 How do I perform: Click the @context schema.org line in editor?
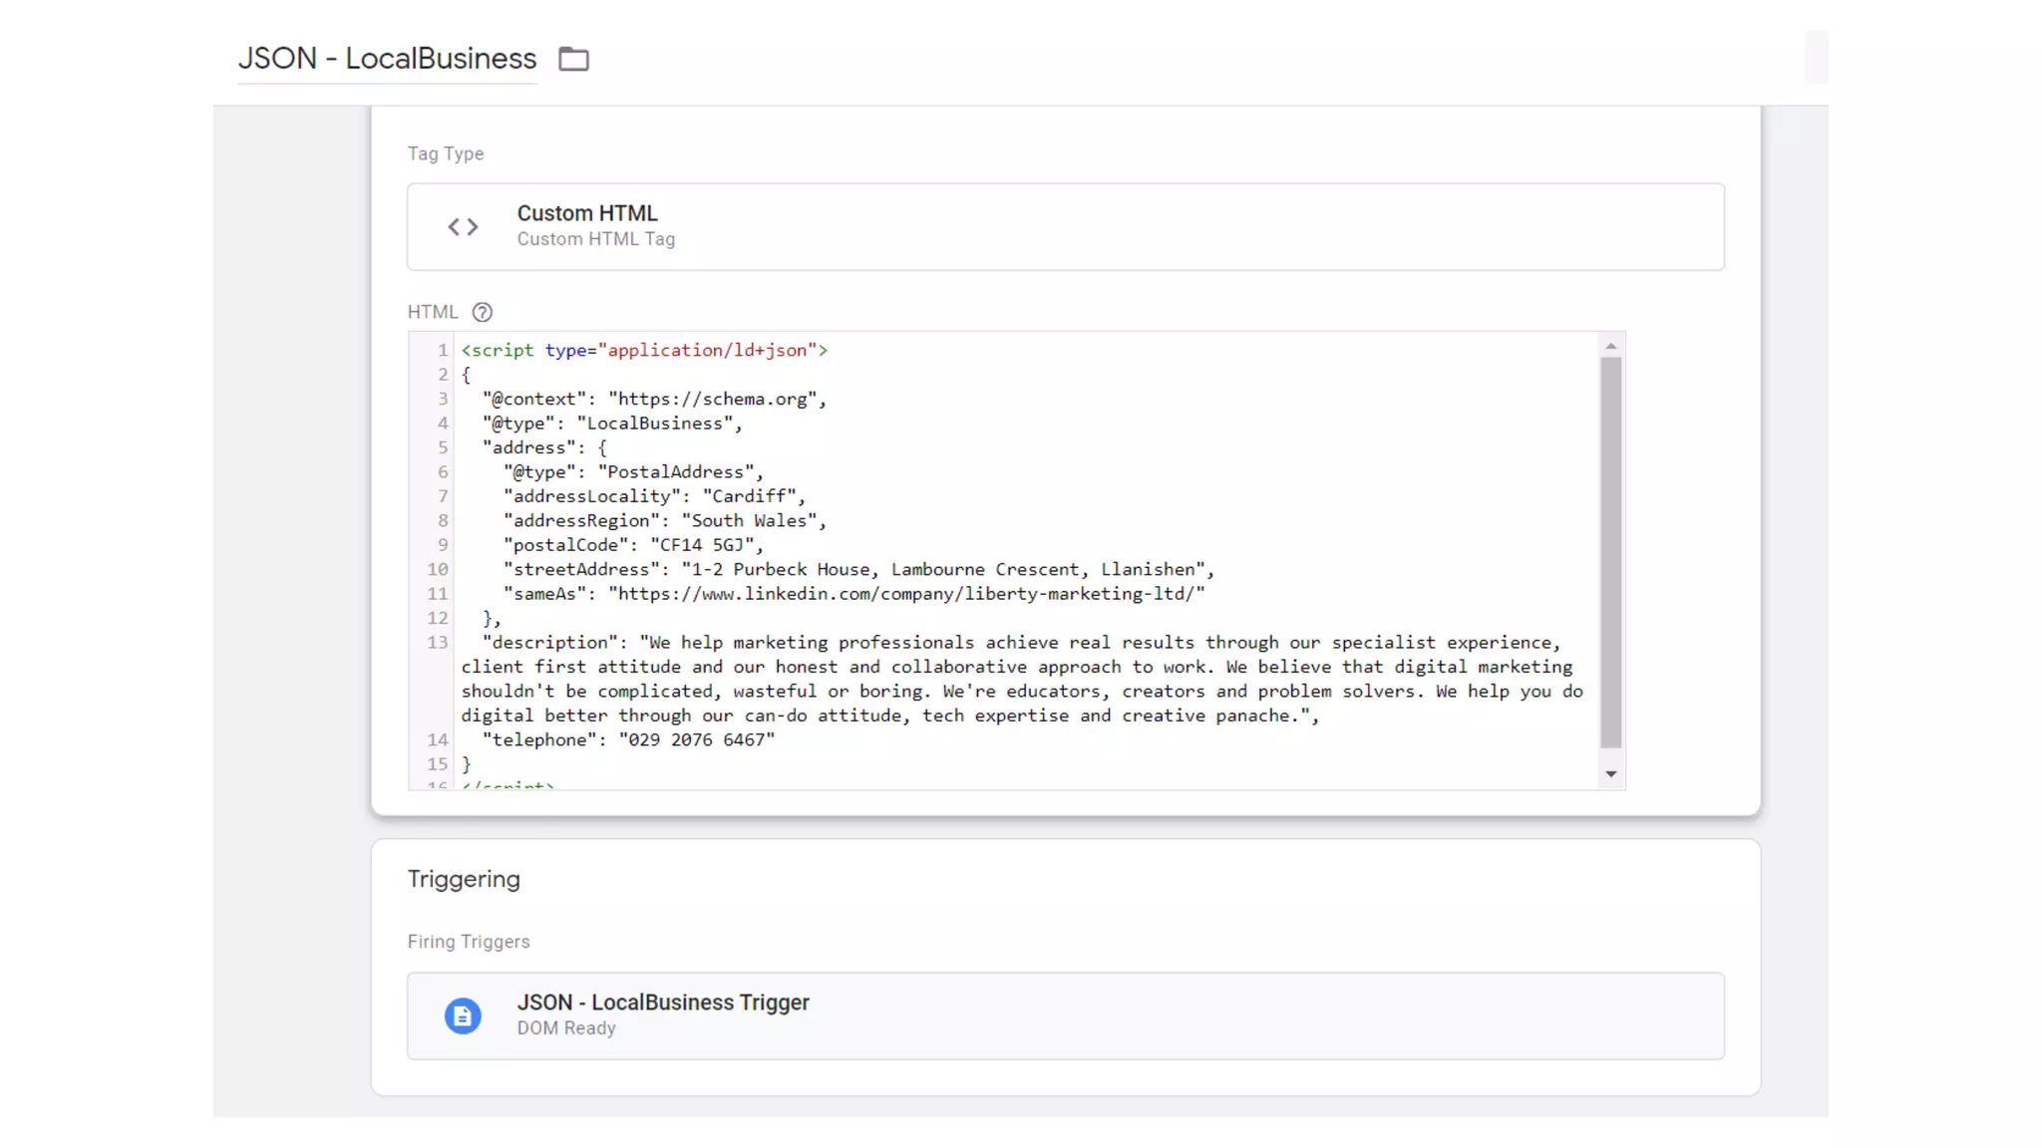(x=654, y=400)
